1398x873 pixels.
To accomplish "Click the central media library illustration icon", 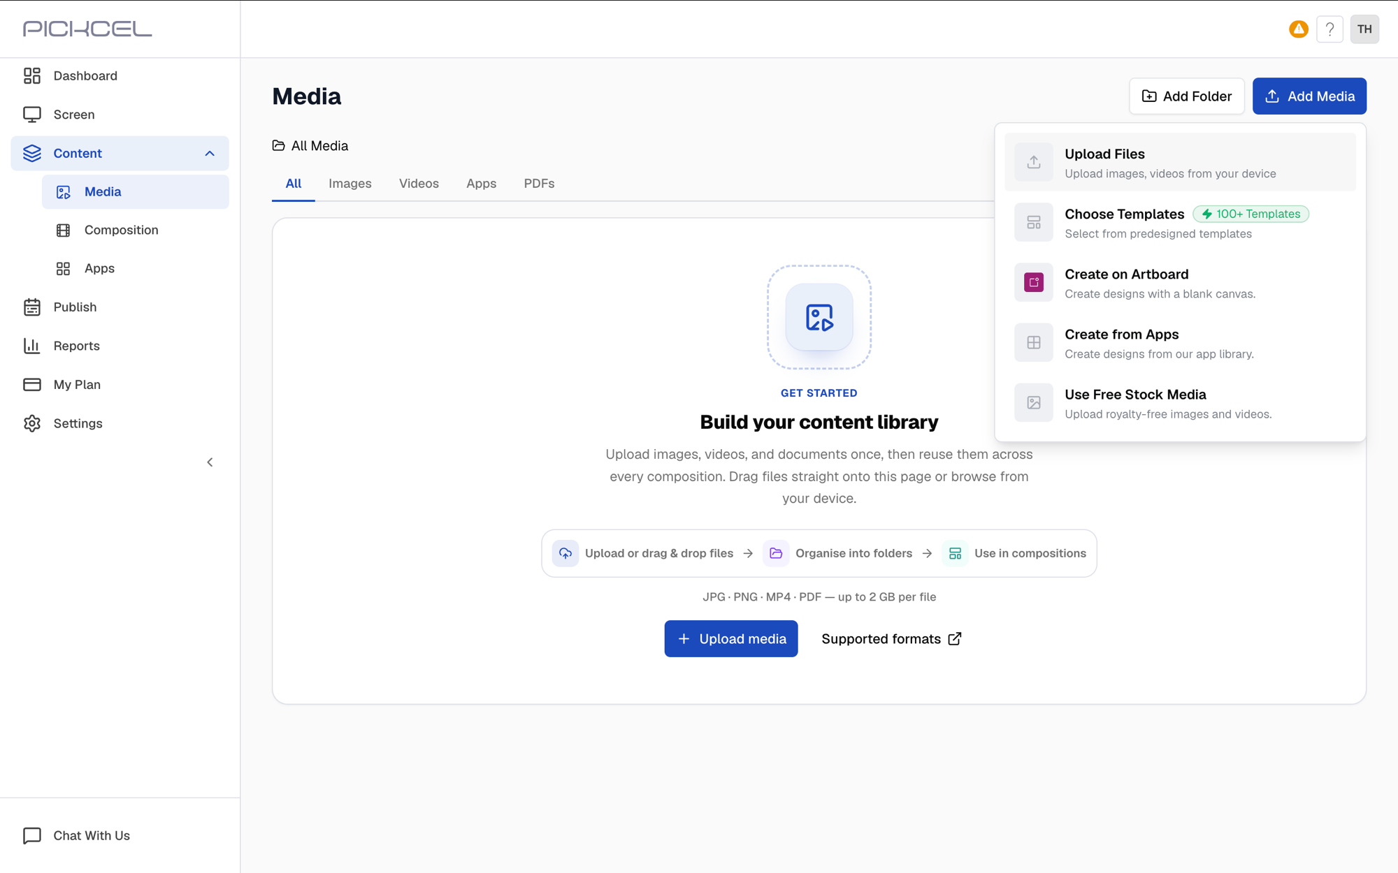I will click(819, 317).
